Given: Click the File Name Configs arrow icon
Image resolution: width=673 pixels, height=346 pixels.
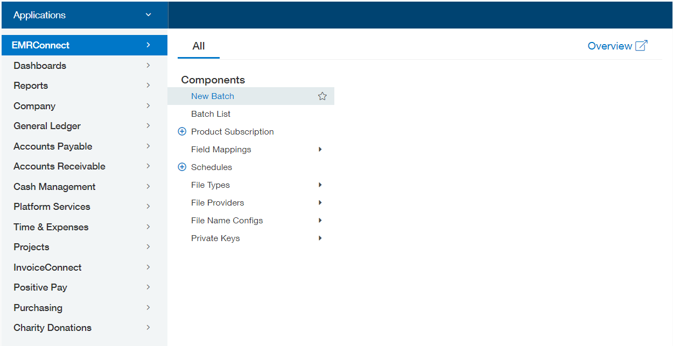Looking at the screenshot, I should coord(320,221).
